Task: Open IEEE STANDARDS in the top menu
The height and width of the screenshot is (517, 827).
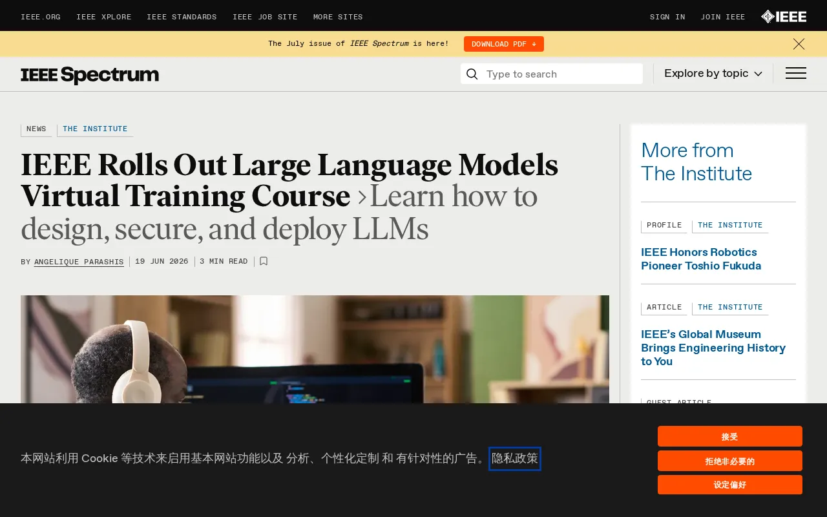Action: 182,17
